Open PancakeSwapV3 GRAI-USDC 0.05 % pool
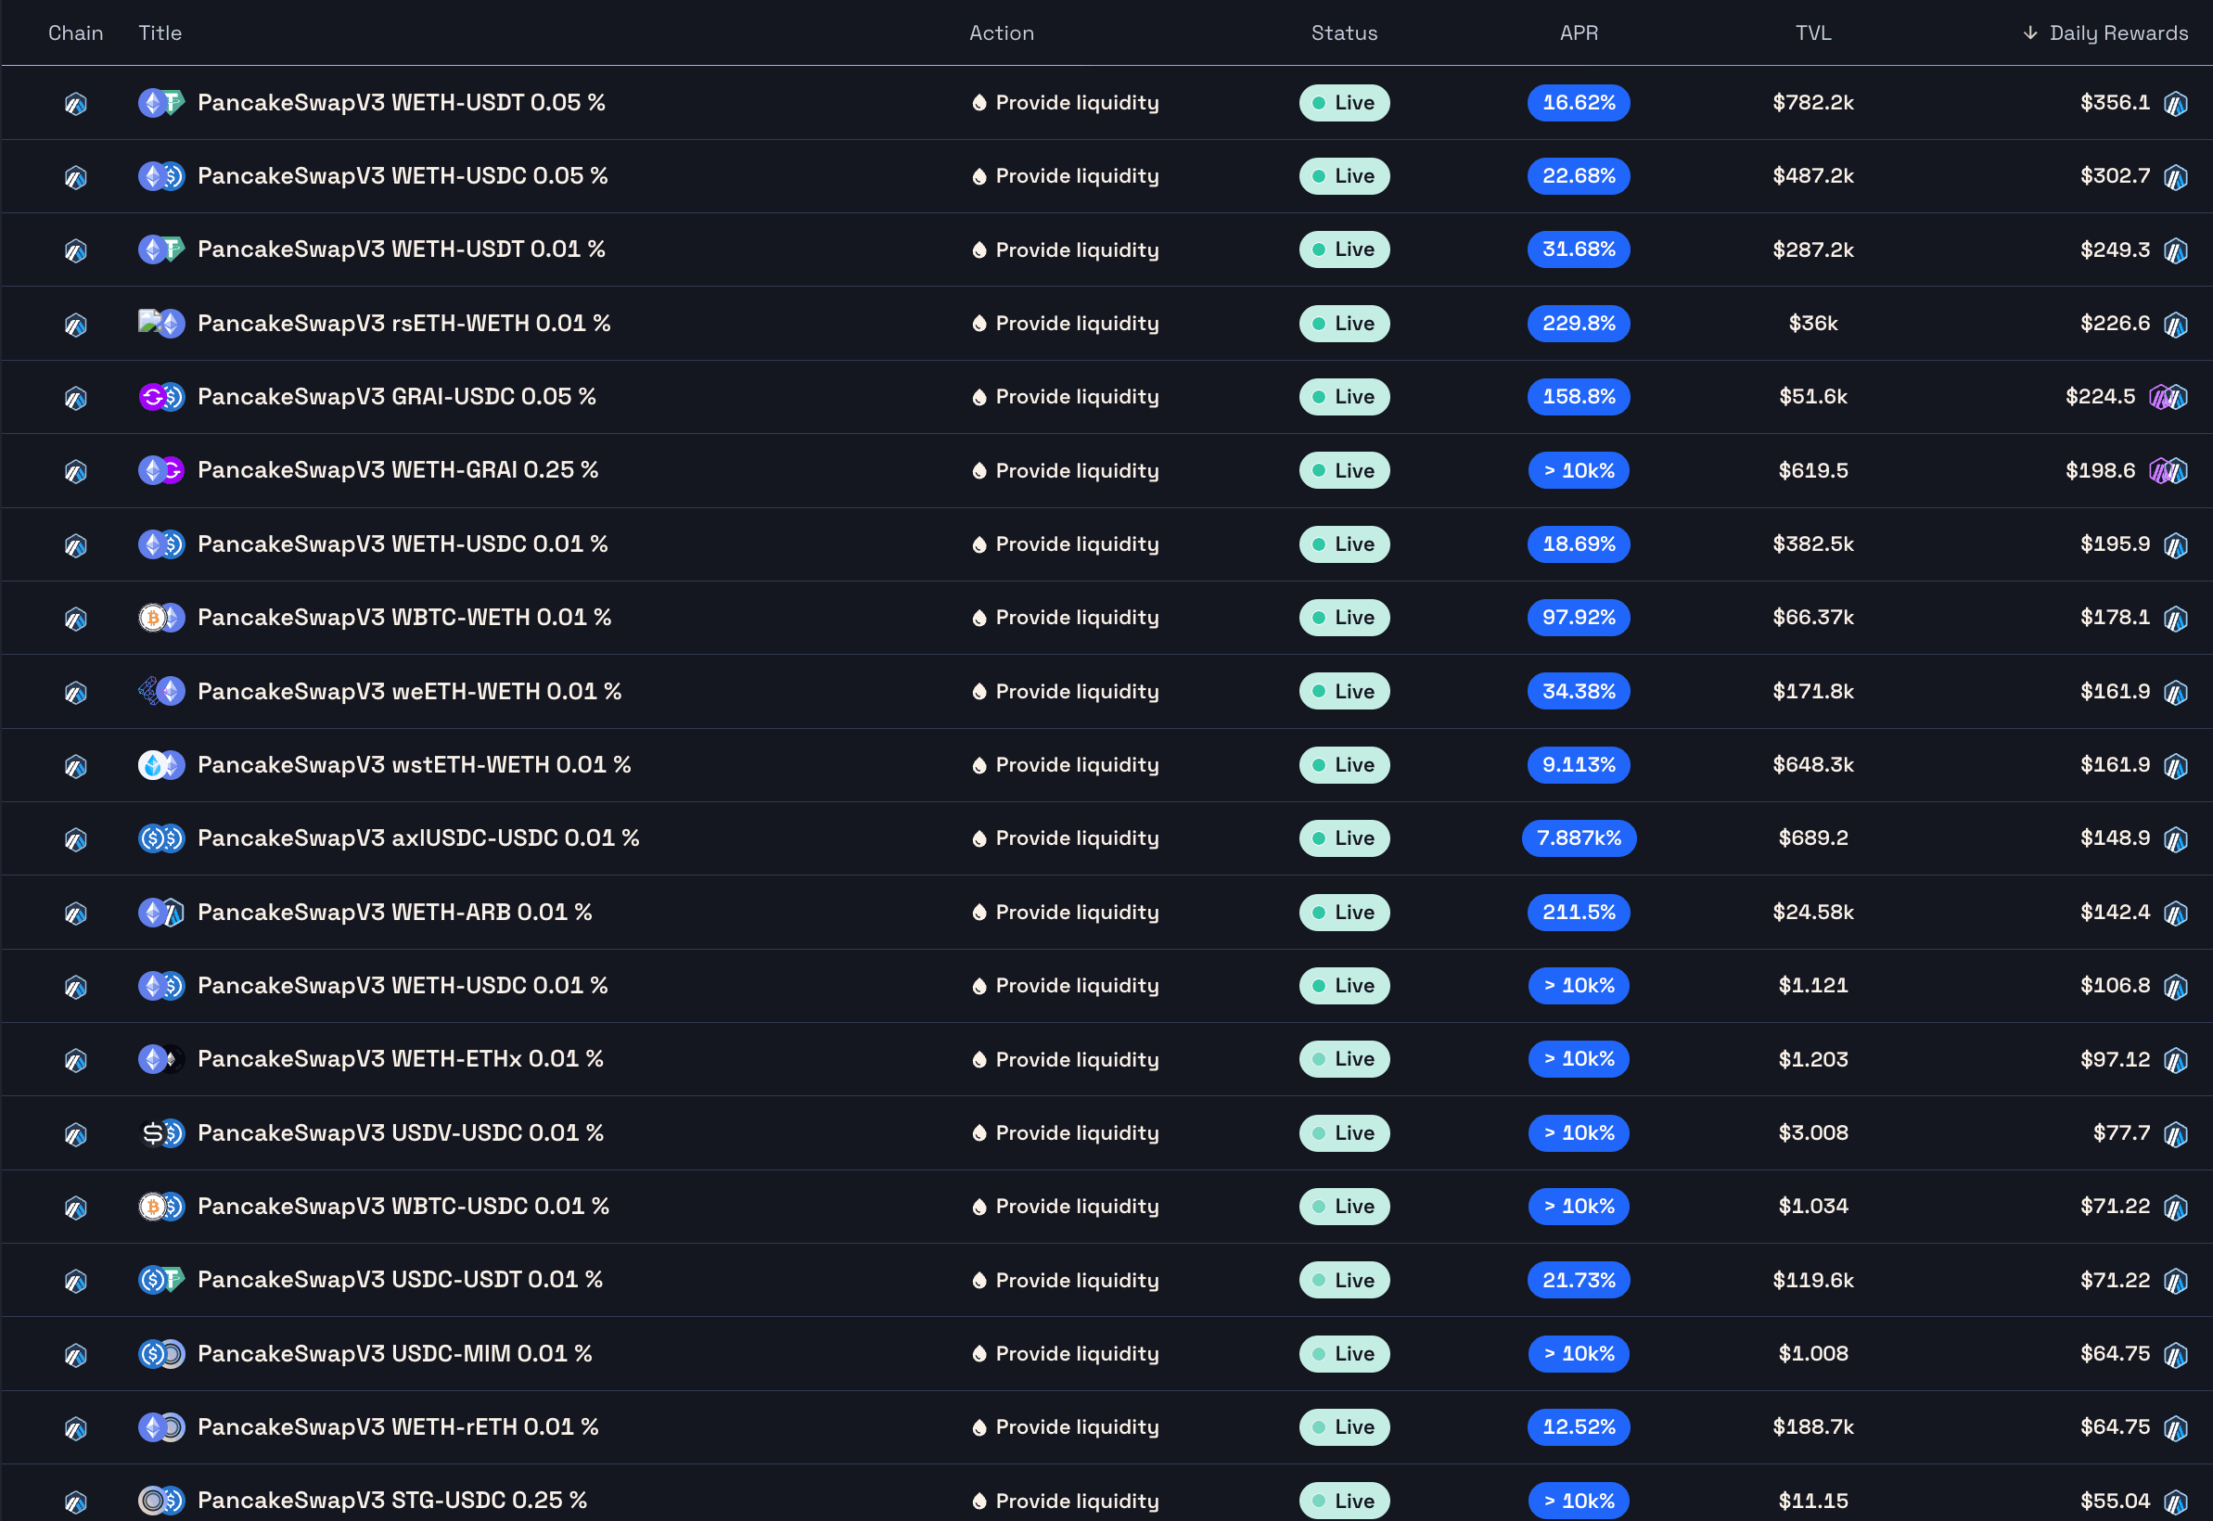 tap(396, 396)
